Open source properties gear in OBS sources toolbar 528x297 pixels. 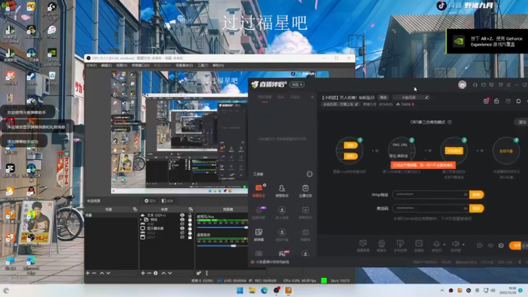click(156, 273)
